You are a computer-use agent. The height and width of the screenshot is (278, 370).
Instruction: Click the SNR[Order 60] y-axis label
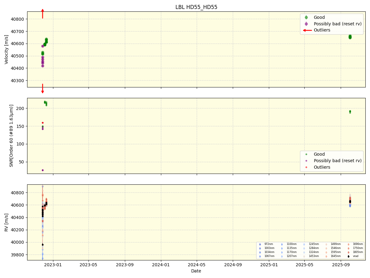click(x=11, y=136)
